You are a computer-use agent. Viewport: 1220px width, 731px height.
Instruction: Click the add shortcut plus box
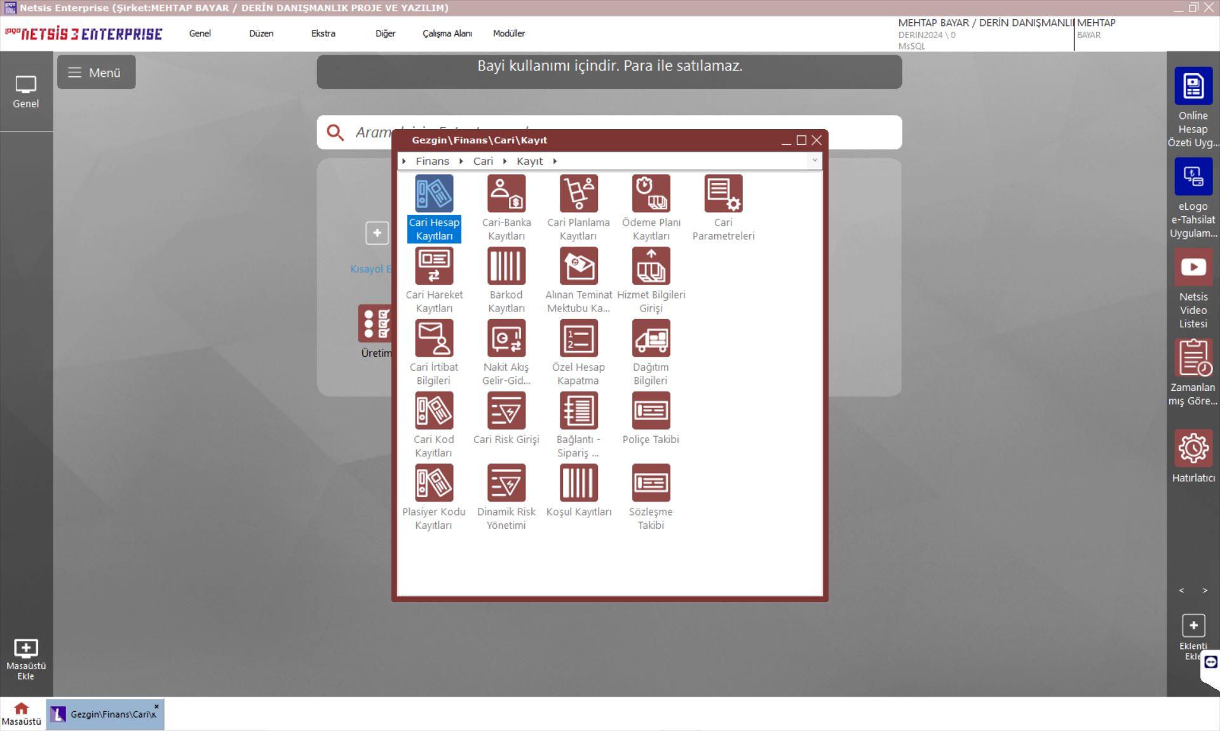coord(377,233)
